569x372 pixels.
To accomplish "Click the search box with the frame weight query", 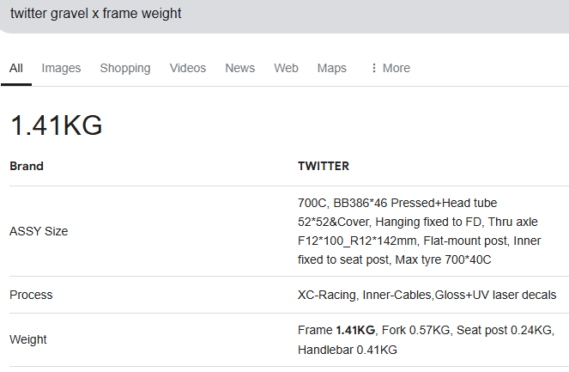I will pyautogui.click(x=257, y=15).
